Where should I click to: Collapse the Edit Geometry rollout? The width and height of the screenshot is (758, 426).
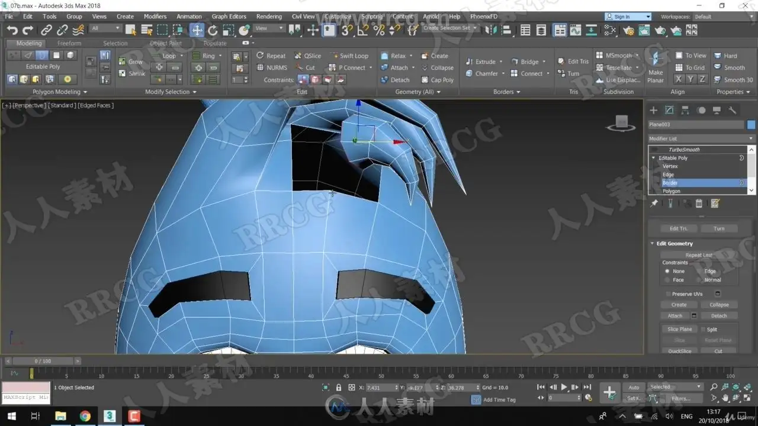click(x=674, y=243)
